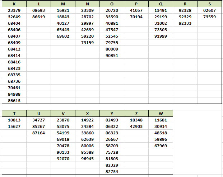Click the cell with value 67969

click(x=161, y=146)
